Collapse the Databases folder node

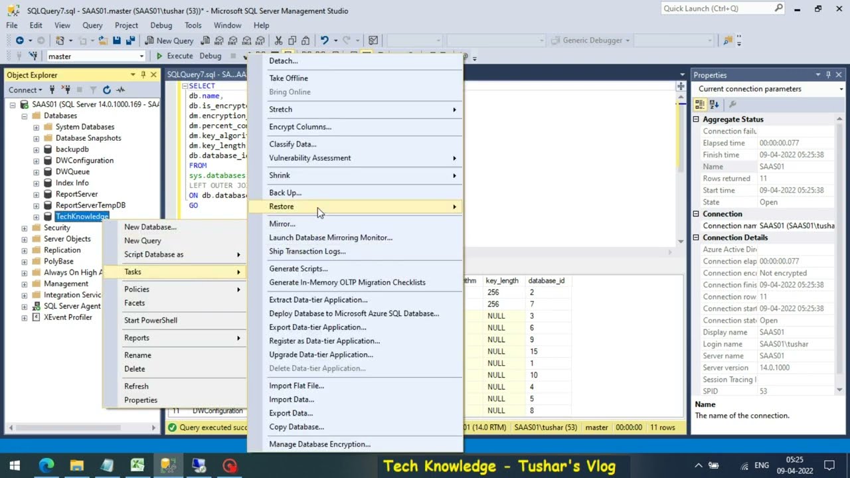(x=25, y=116)
